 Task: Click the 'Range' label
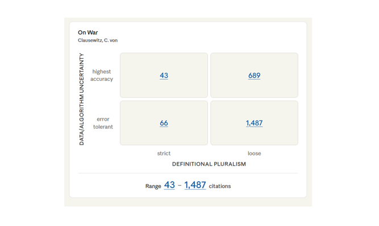tap(153, 186)
